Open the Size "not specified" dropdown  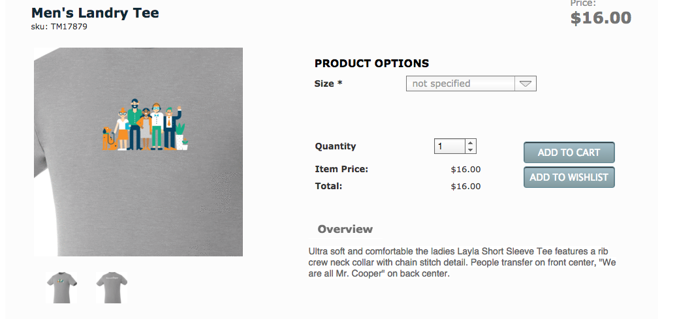click(x=461, y=84)
